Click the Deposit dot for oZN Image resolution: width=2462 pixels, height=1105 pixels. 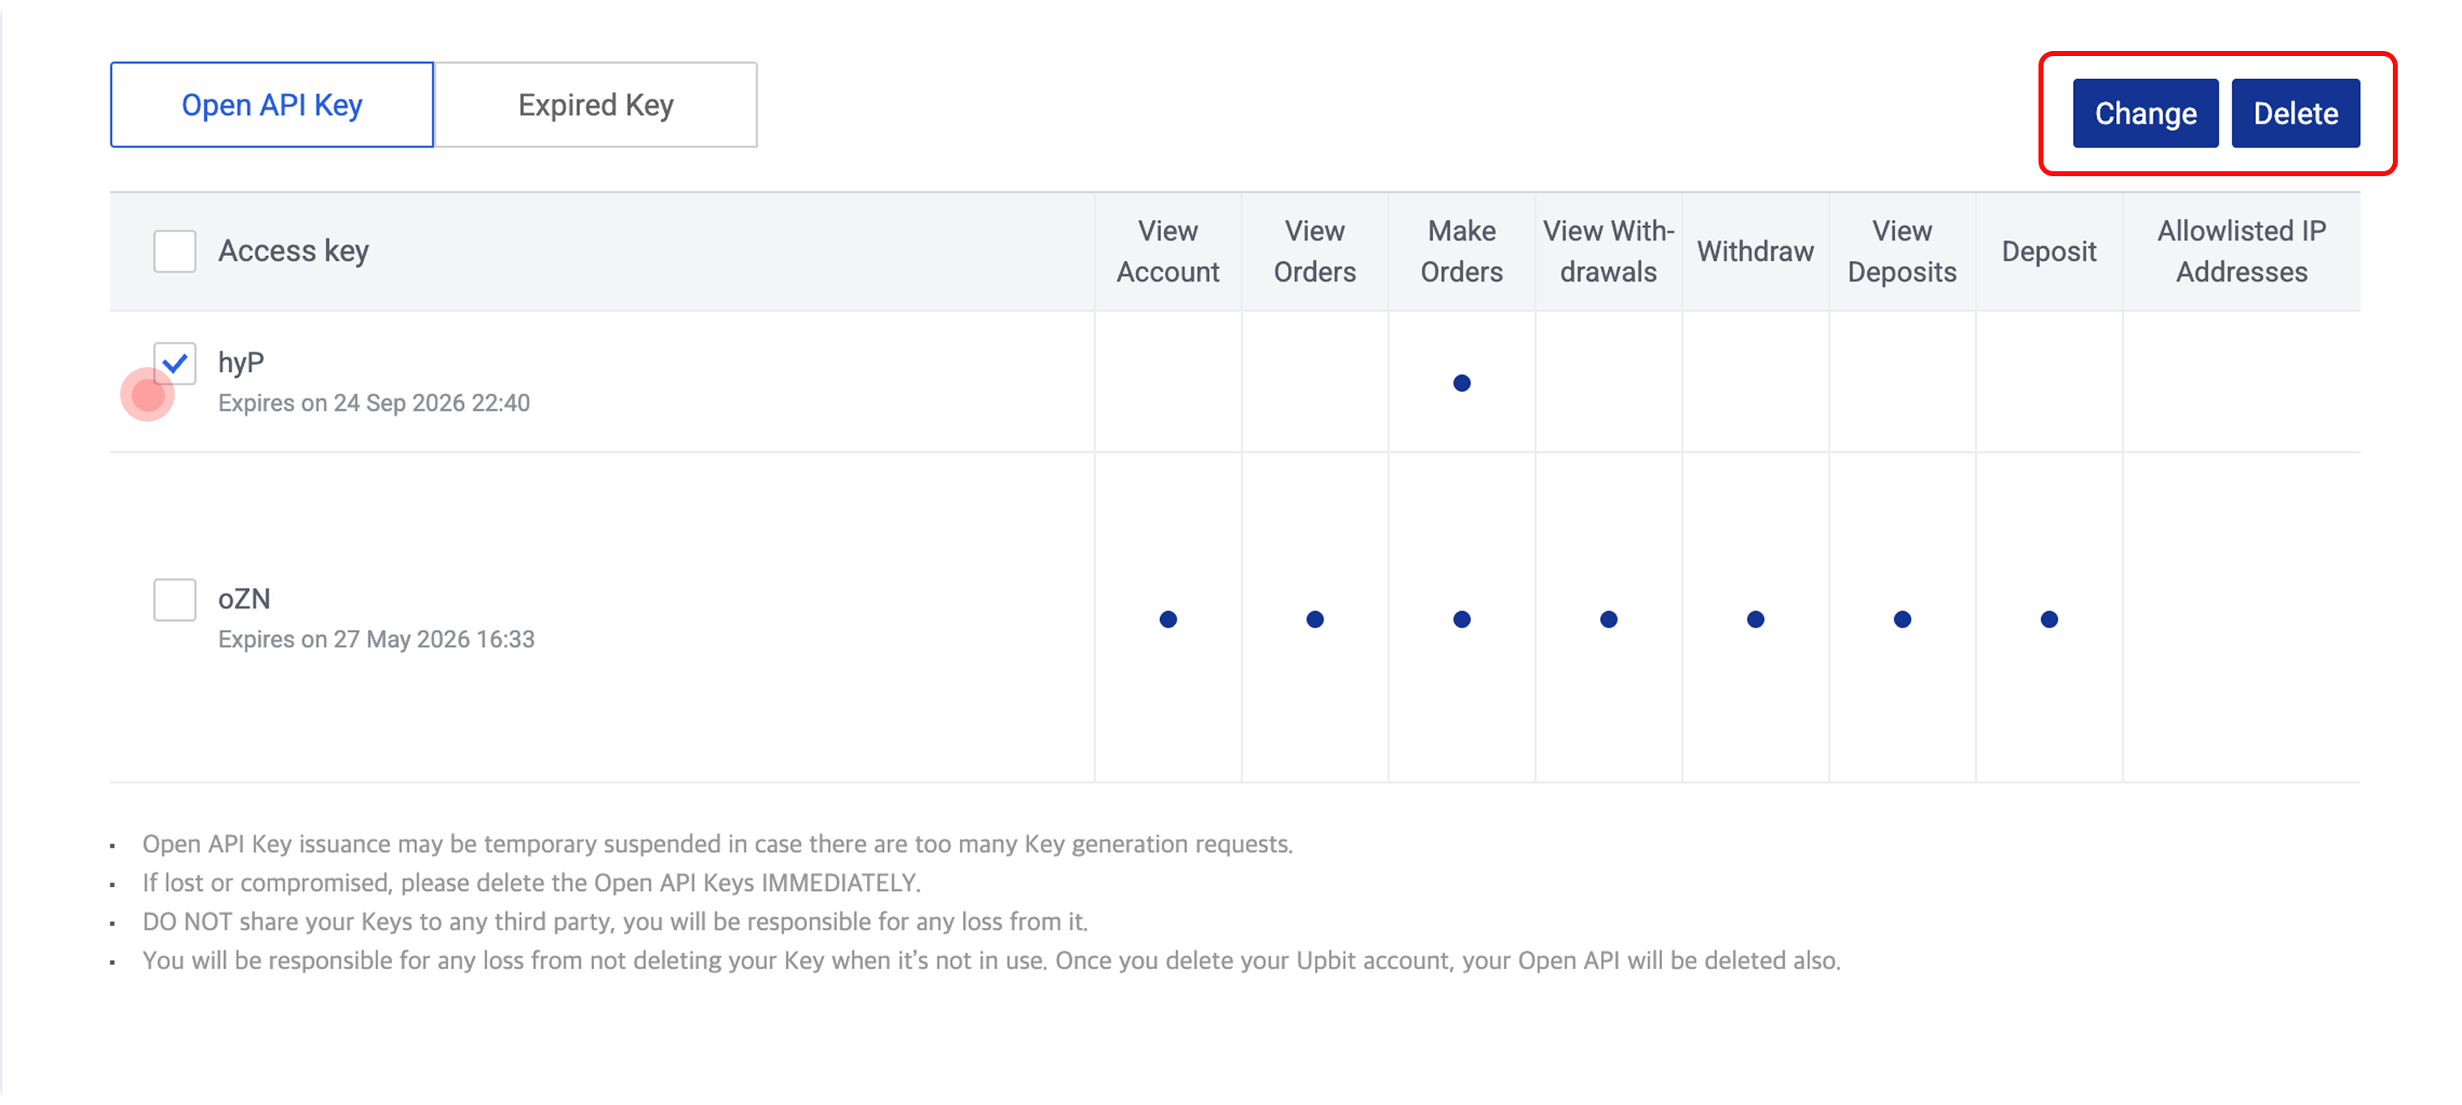[x=2049, y=619]
